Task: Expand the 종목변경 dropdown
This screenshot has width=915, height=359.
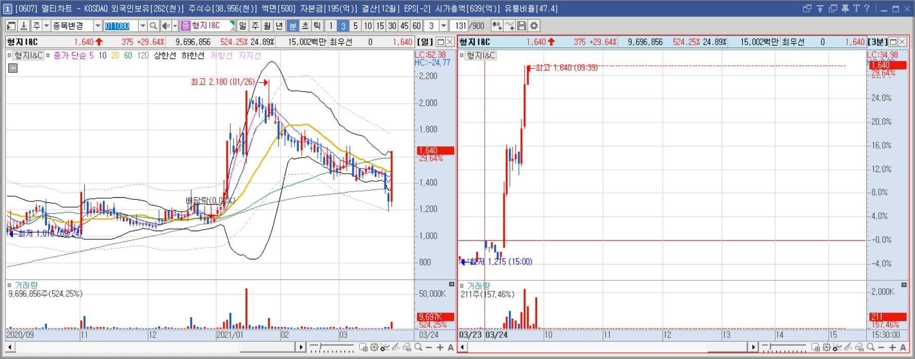Action: click(97, 26)
